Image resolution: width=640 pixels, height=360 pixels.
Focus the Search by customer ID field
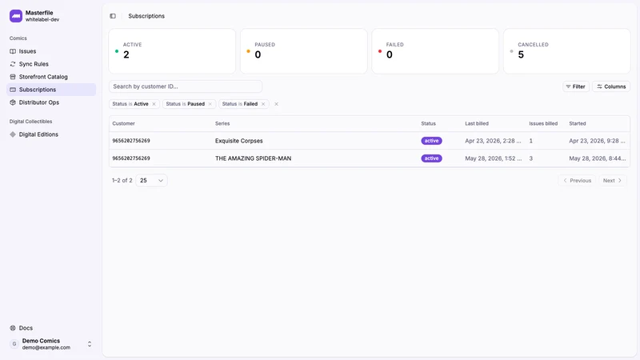(x=186, y=86)
